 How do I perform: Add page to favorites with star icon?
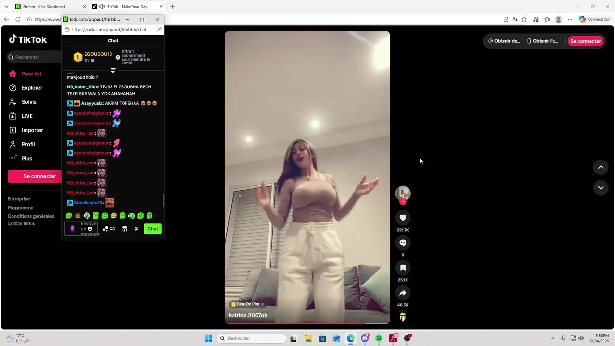(524, 19)
